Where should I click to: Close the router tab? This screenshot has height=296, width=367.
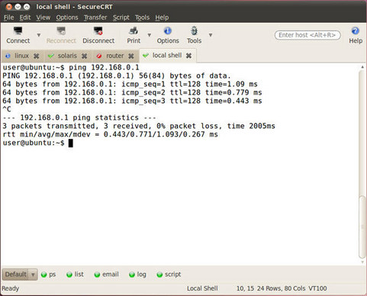point(131,56)
